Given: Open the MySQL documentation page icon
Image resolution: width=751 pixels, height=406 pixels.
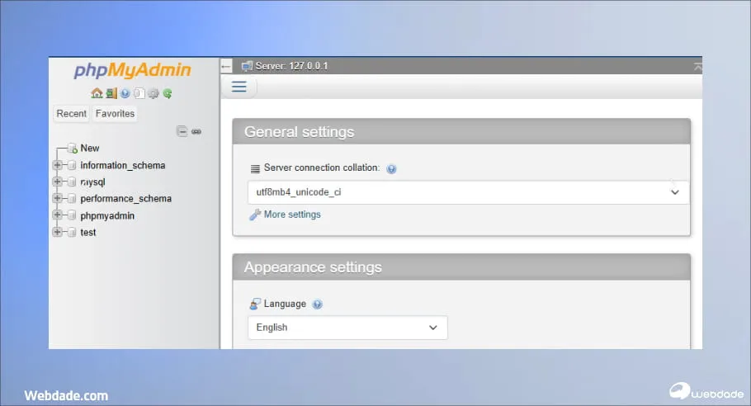Looking at the screenshot, I should pyautogui.click(x=139, y=93).
